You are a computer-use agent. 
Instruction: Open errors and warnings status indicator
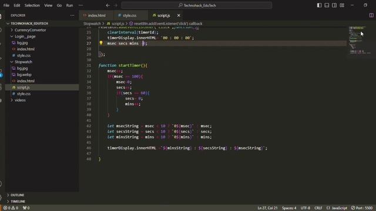tap(11, 208)
